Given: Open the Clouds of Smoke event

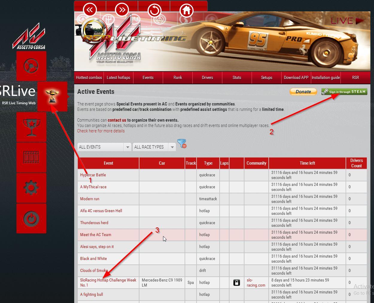Looking at the screenshot, I should 94,270.
